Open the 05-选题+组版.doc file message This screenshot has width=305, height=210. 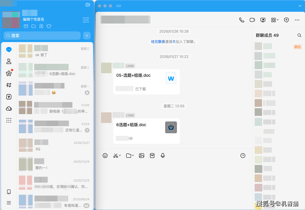click(x=146, y=81)
